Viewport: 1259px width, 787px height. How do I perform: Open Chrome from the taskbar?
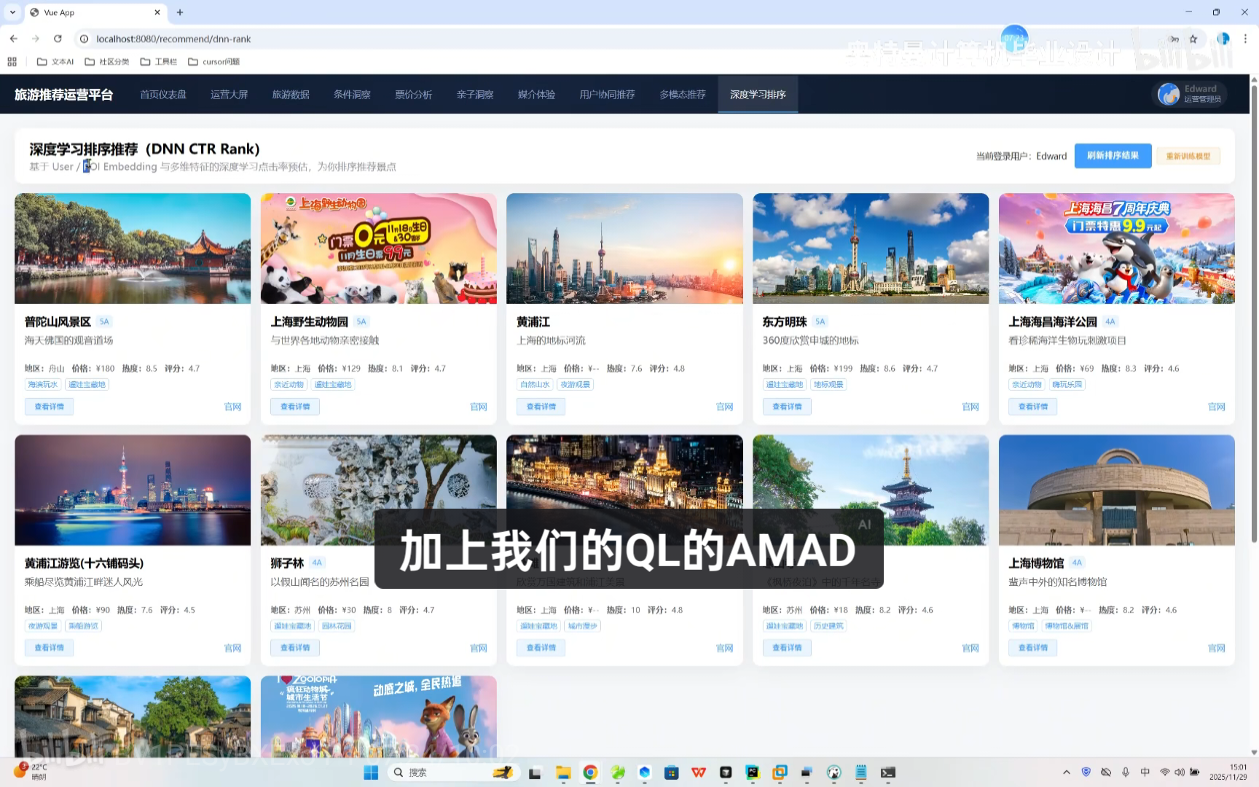point(590,772)
